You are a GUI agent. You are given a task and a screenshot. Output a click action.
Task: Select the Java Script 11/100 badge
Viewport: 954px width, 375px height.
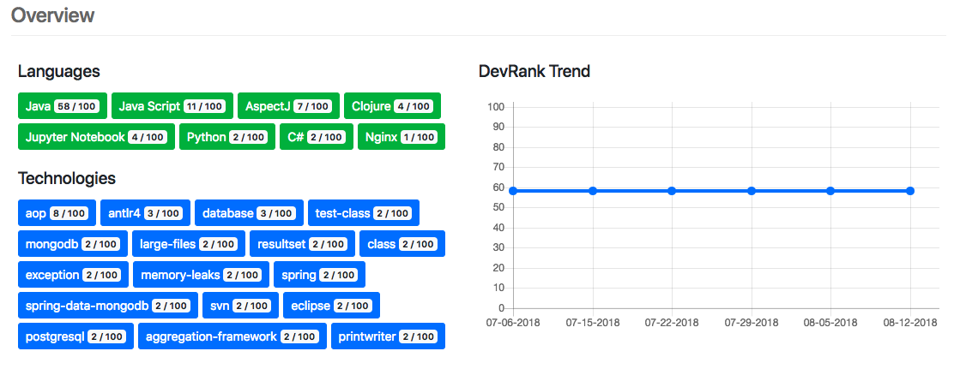point(172,106)
